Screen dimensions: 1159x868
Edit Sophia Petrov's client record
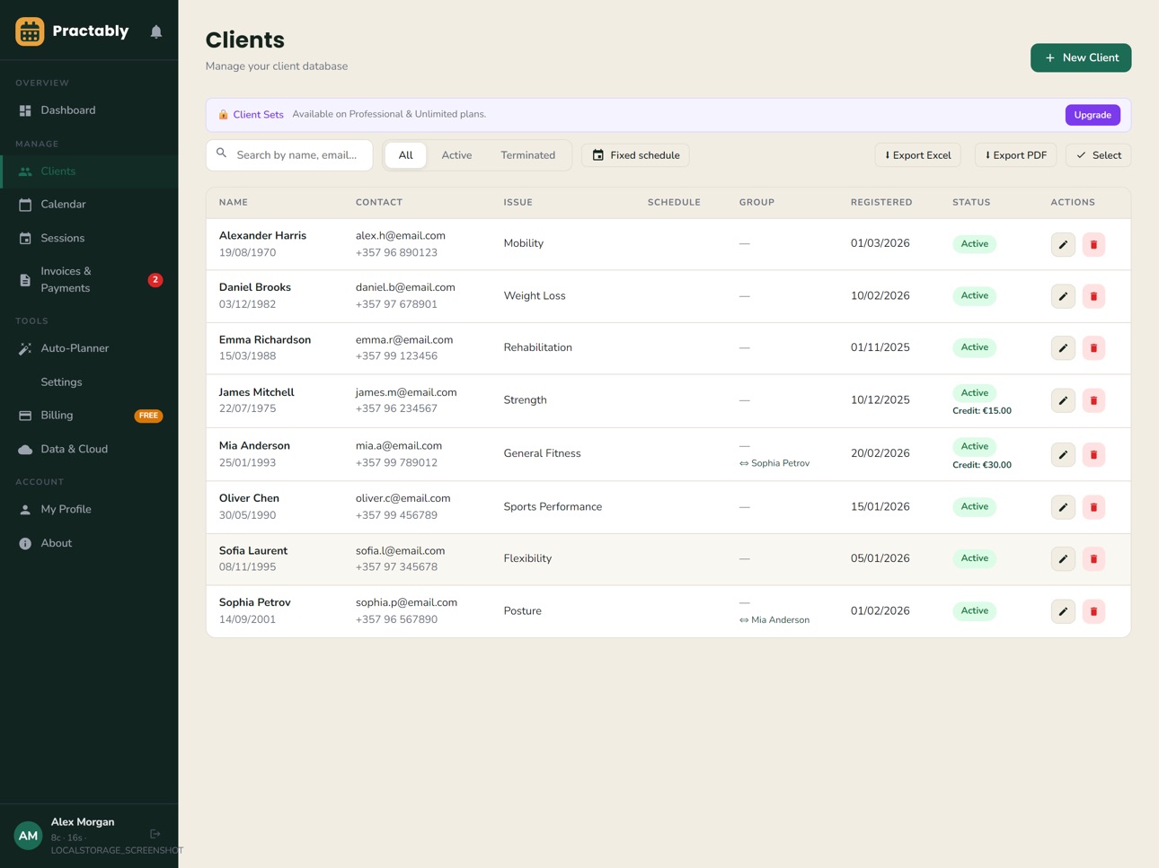[1063, 611]
